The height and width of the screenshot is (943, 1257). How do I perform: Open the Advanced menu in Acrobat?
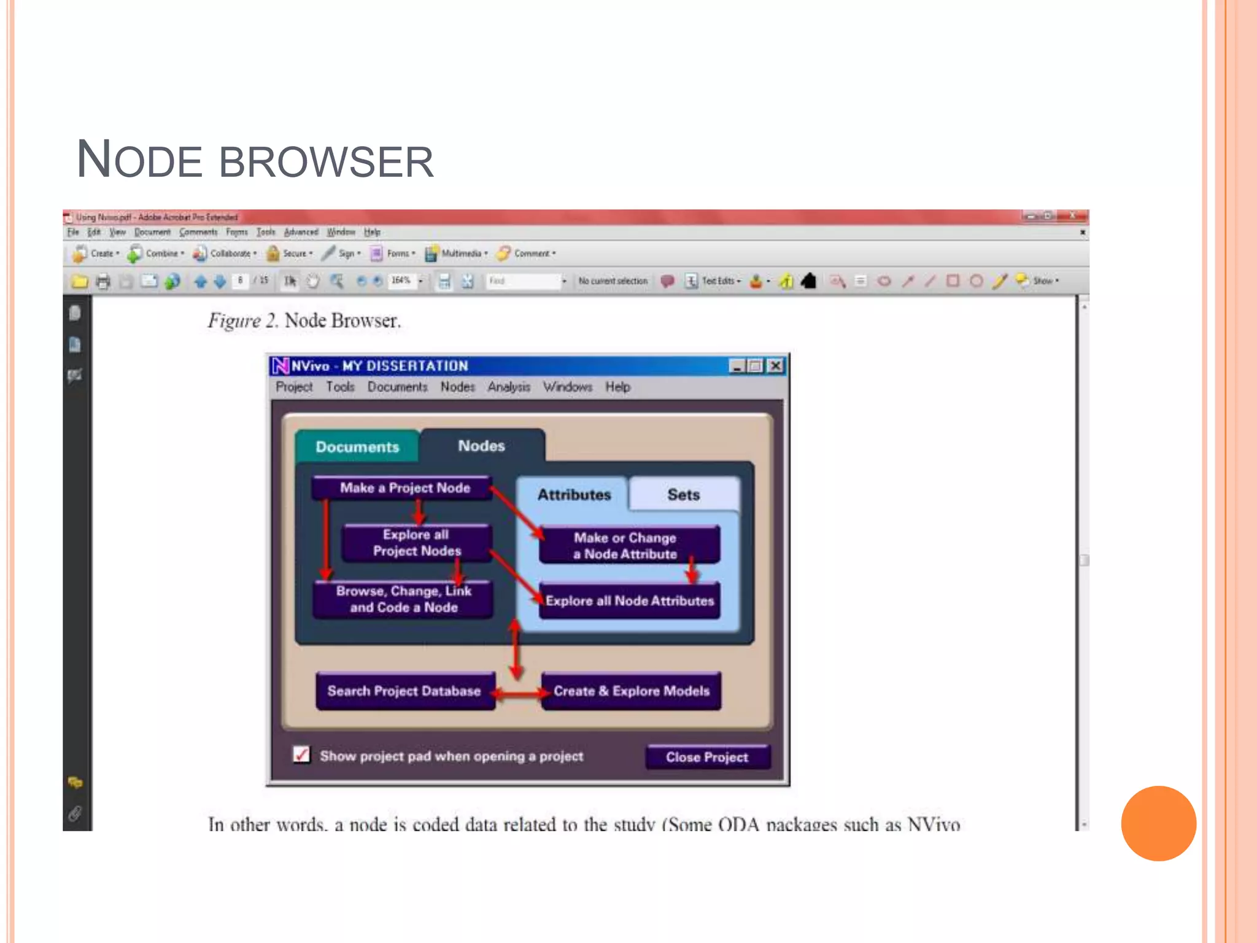tap(301, 232)
